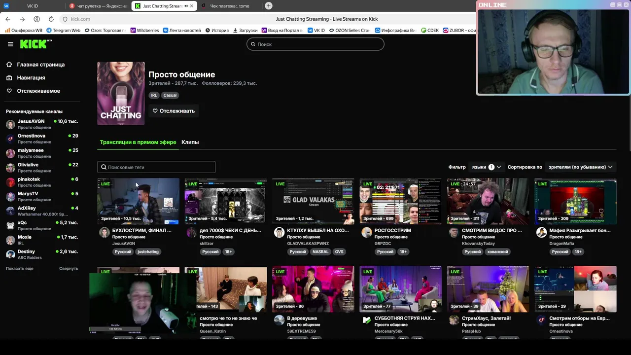Open the языки filter dropdown
Image resolution: width=631 pixels, height=355 pixels.
click(x=486, y=167)
